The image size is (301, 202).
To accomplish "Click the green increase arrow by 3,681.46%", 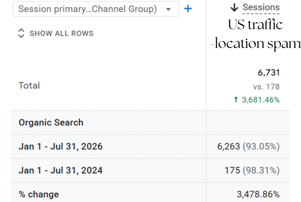I will pos(236,100).
